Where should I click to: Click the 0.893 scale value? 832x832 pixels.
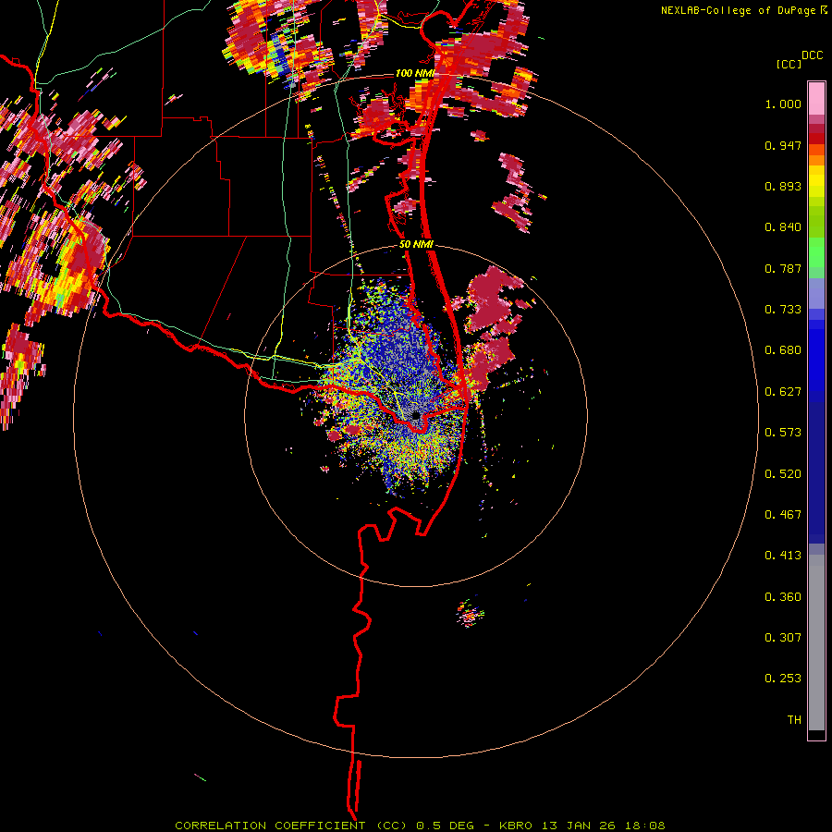(783, 186)
